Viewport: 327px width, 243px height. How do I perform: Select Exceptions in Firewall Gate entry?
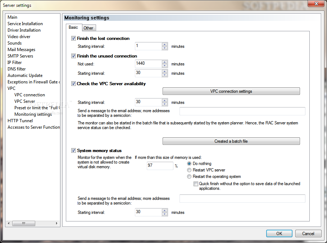[x=33, y=82]
